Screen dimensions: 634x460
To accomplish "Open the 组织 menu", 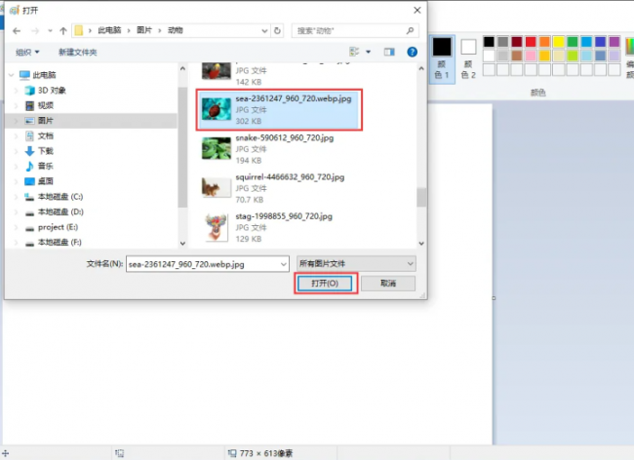I will (27, 52).
